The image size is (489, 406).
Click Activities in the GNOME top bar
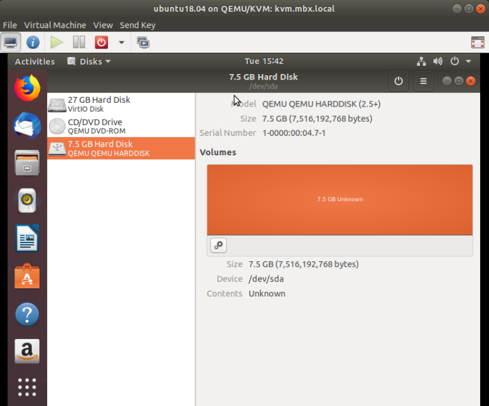click(x=35, y=61)
